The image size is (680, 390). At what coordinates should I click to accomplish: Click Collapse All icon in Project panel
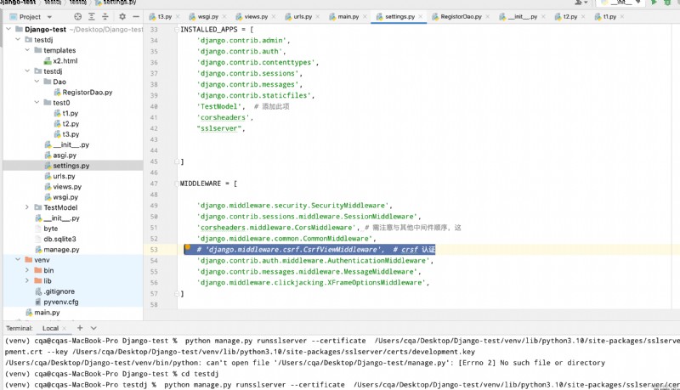click(105, 16)
